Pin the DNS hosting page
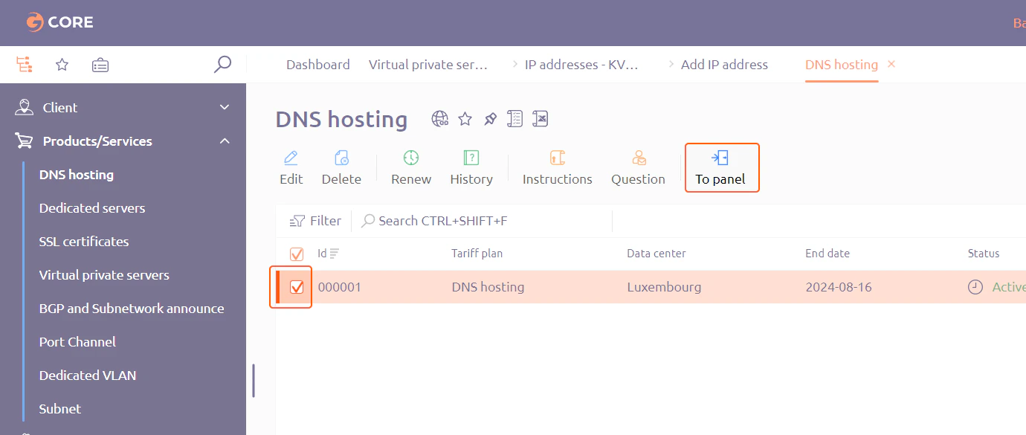Image resolution: width=1026 pixels, height=435 pixels. [x=490, y=118]
